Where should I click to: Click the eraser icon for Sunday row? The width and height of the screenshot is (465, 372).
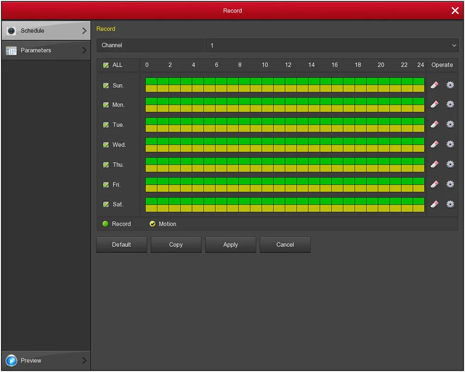tap(434, 85)
